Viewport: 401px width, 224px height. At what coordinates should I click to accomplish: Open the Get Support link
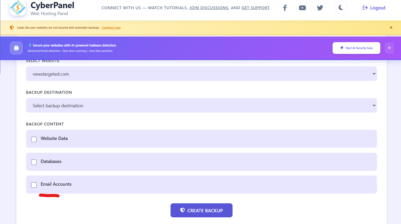pos(255,8)
